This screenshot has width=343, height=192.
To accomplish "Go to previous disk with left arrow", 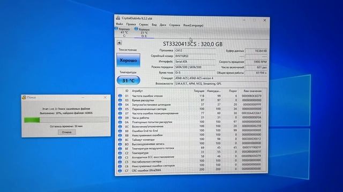I will [119, 43].
